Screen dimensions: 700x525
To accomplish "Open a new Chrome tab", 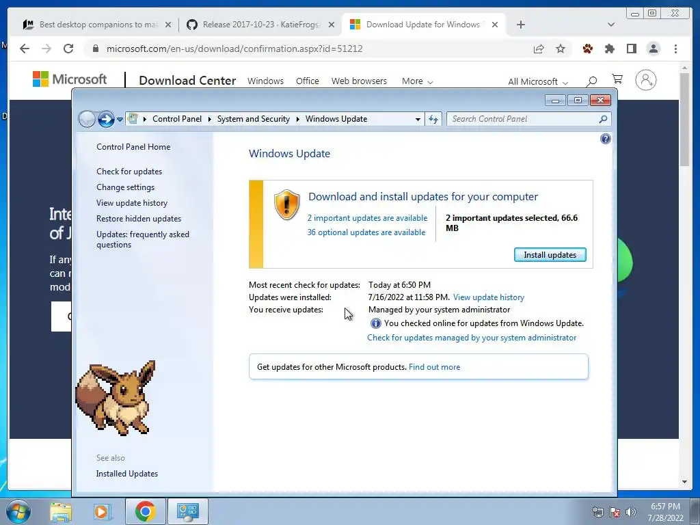I will click(520, 25).
